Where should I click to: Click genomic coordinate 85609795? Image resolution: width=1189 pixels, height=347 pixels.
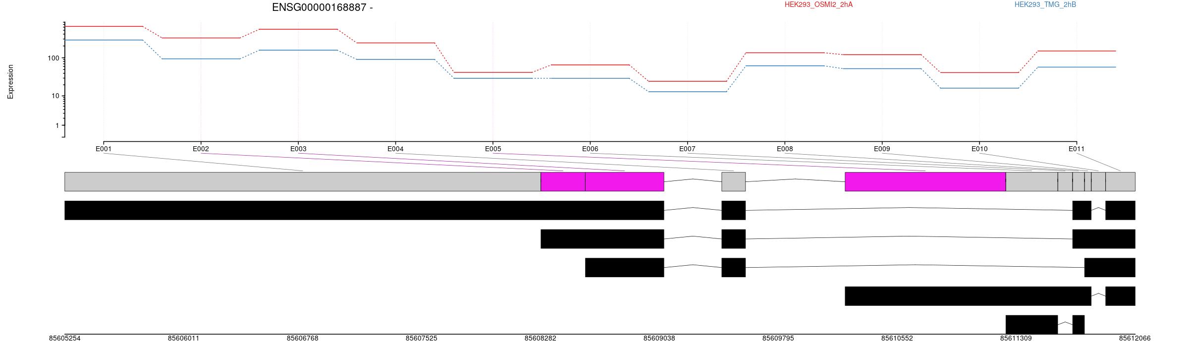778,339
